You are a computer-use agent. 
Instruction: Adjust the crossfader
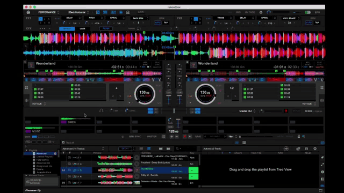(174, 111)
